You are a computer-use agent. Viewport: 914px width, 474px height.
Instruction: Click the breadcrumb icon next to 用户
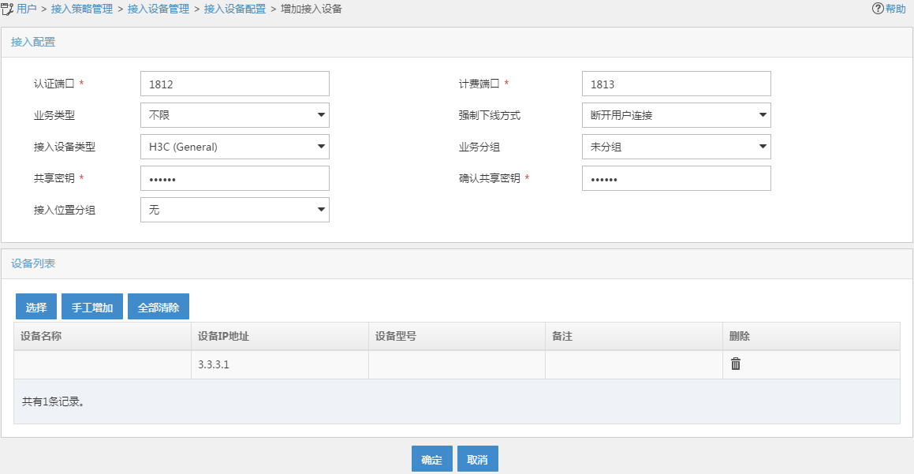point(8,9)
